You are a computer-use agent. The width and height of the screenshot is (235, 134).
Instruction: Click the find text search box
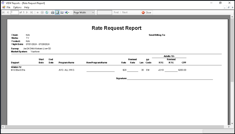pos(104,13)
